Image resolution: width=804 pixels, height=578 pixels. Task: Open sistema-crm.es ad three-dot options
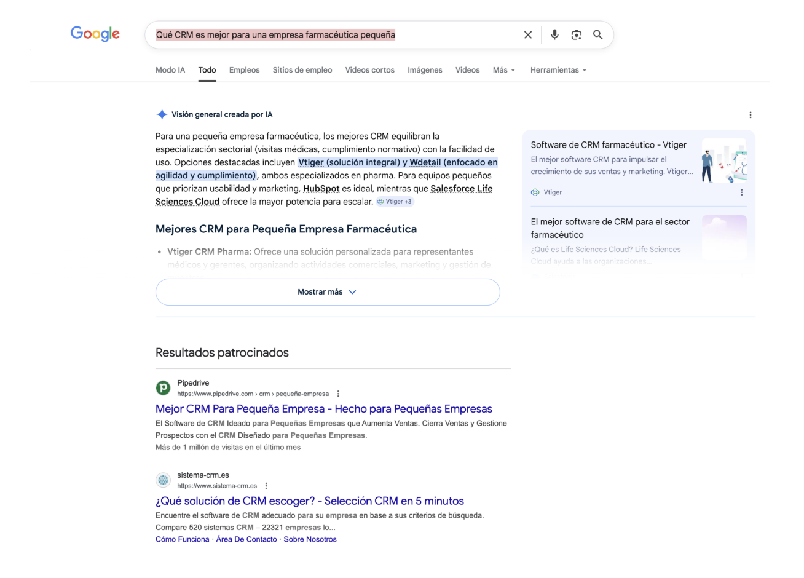click(266, 486)
